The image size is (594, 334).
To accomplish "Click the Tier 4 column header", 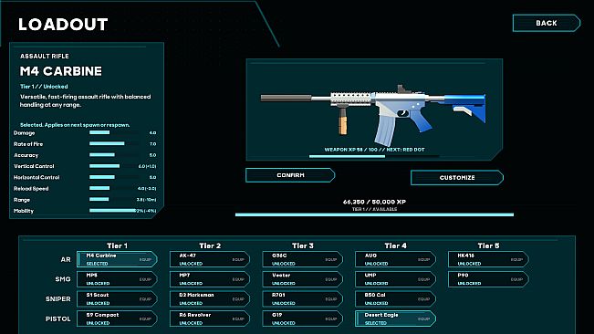I will [395, 245].
